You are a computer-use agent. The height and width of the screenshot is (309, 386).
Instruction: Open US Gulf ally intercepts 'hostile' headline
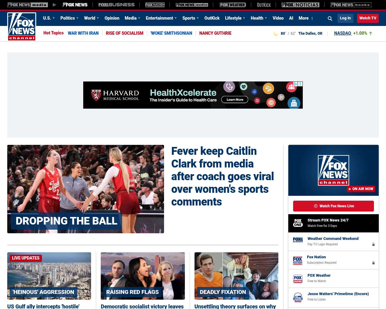click(x=43, y=306)
